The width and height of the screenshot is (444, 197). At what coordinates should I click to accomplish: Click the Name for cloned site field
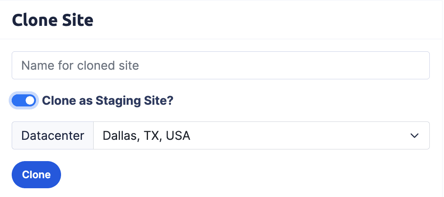tap(220, 66)
